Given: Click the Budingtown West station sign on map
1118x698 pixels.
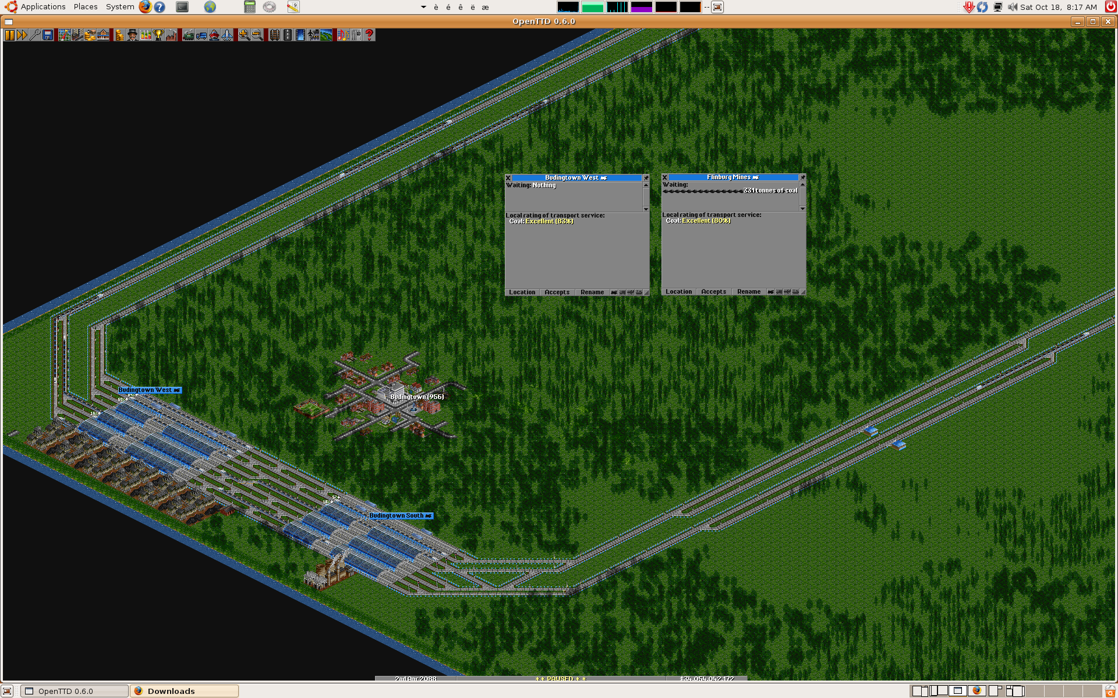Looking at the screenshot, I should coord(150,390).
